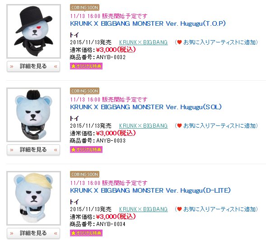The height and width of the screenshot is (240, 266).
Task: View details button under D-LITE bear
Action: point(33,233)
